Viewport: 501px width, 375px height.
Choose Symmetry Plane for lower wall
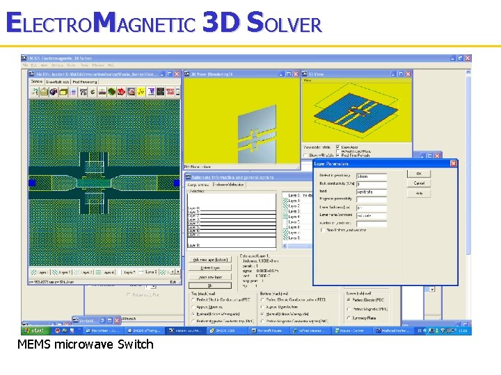click(349, 318)
